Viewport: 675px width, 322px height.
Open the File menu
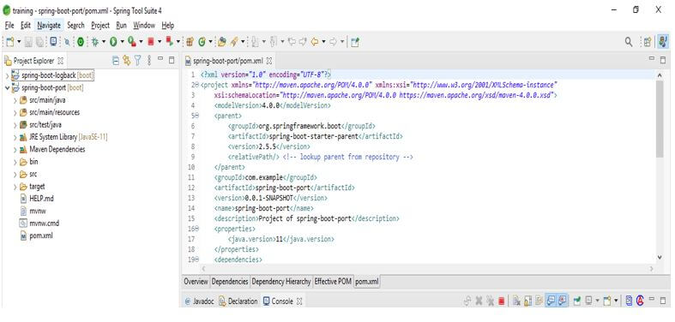click(9, 26)
